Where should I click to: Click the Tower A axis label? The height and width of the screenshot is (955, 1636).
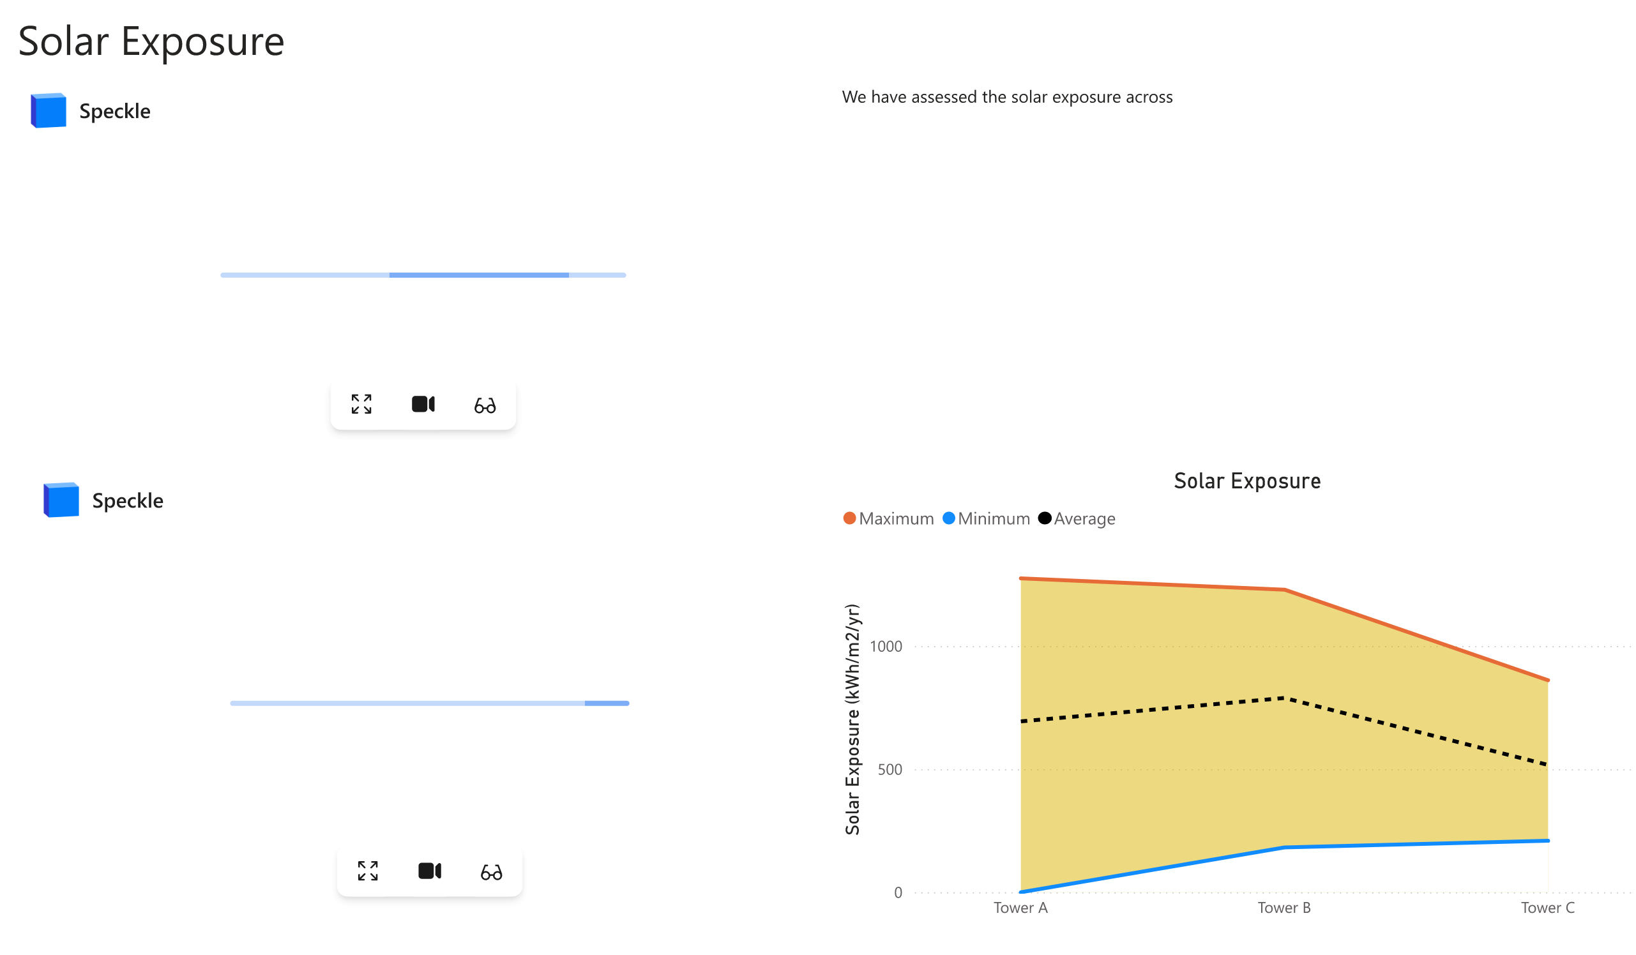(x=1020, y=908)
